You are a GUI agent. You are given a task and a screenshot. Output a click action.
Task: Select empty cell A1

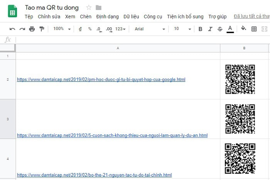pyautogui.click(x=118, y=56)
